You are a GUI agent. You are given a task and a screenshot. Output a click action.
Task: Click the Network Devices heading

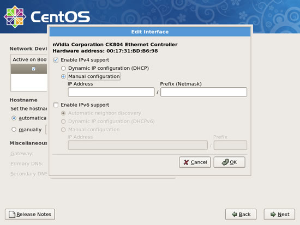click(28, 48)
